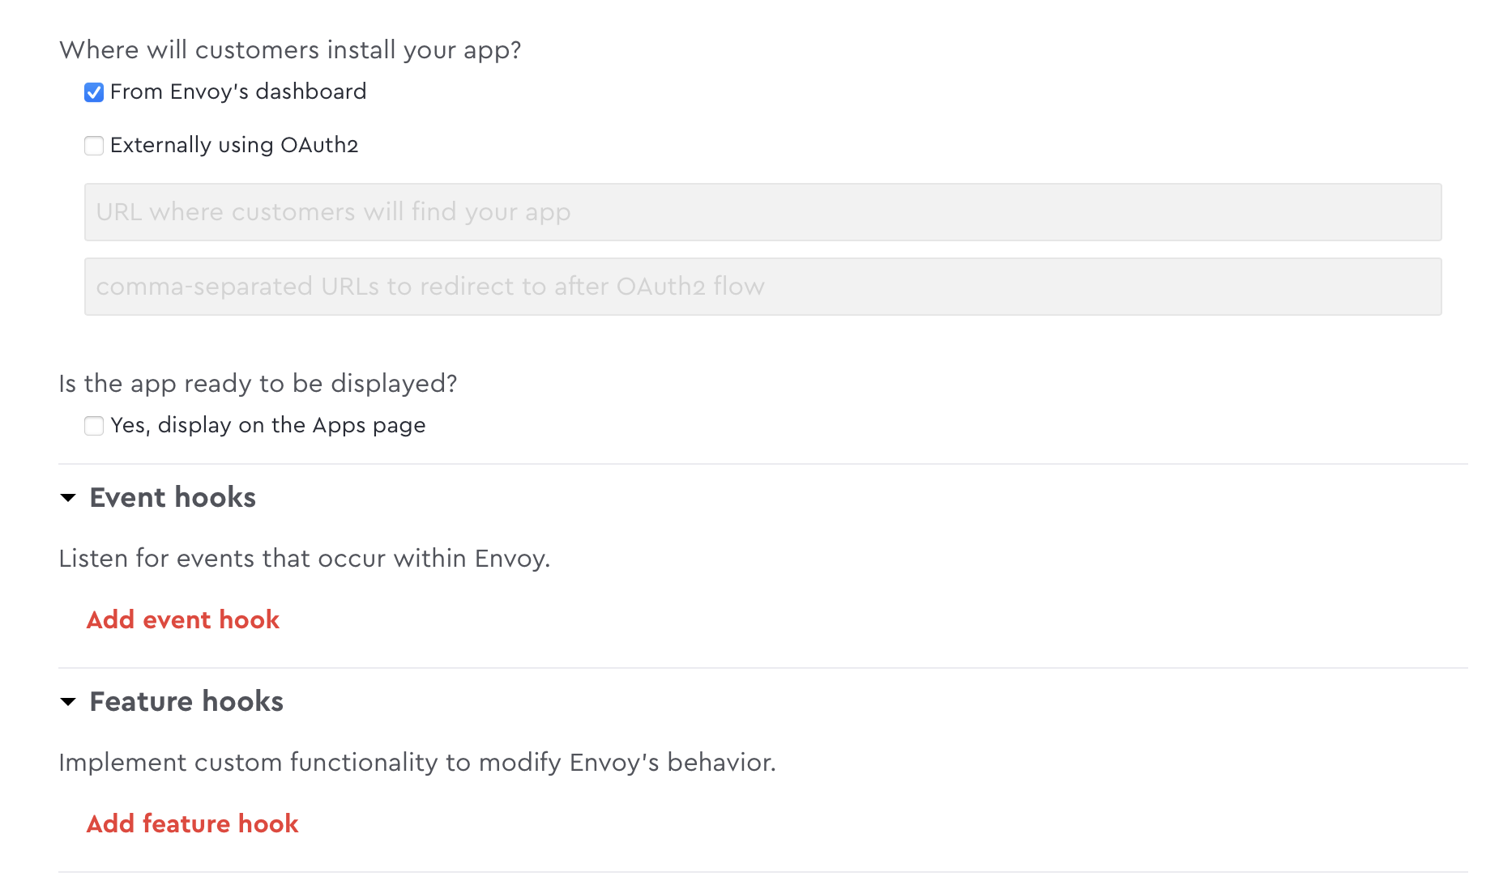Uncheck the From Envoy's dashboard checkbox

pos(94,92)
